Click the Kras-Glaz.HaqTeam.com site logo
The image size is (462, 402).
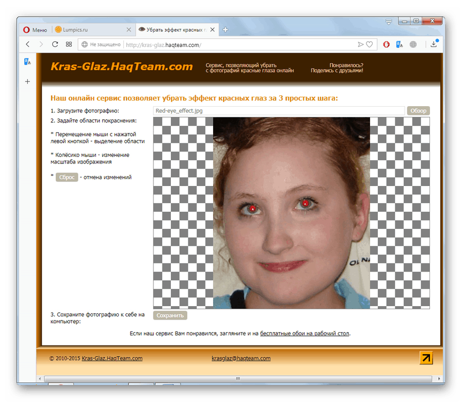[122, 66]
